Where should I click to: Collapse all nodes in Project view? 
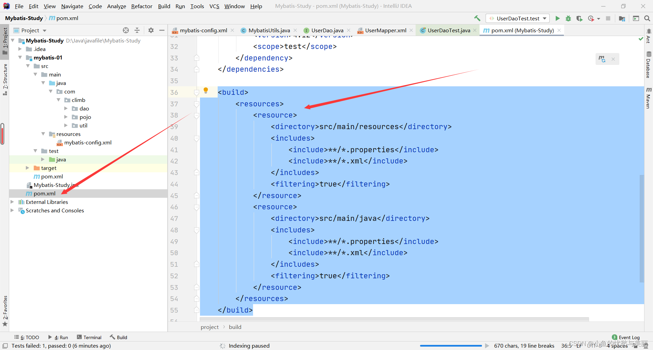pyautogui.click(x=137, y=30)
